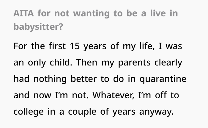Open the AITA live in babysitter post title

click(x=96, y=20)
